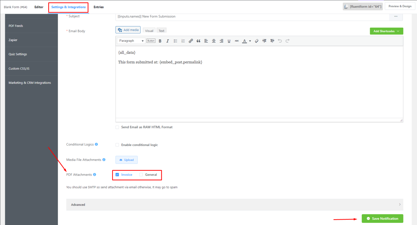Select the Italic formatting icon
The height and width of the screenshot is (225, 417).
pos(168,41)
